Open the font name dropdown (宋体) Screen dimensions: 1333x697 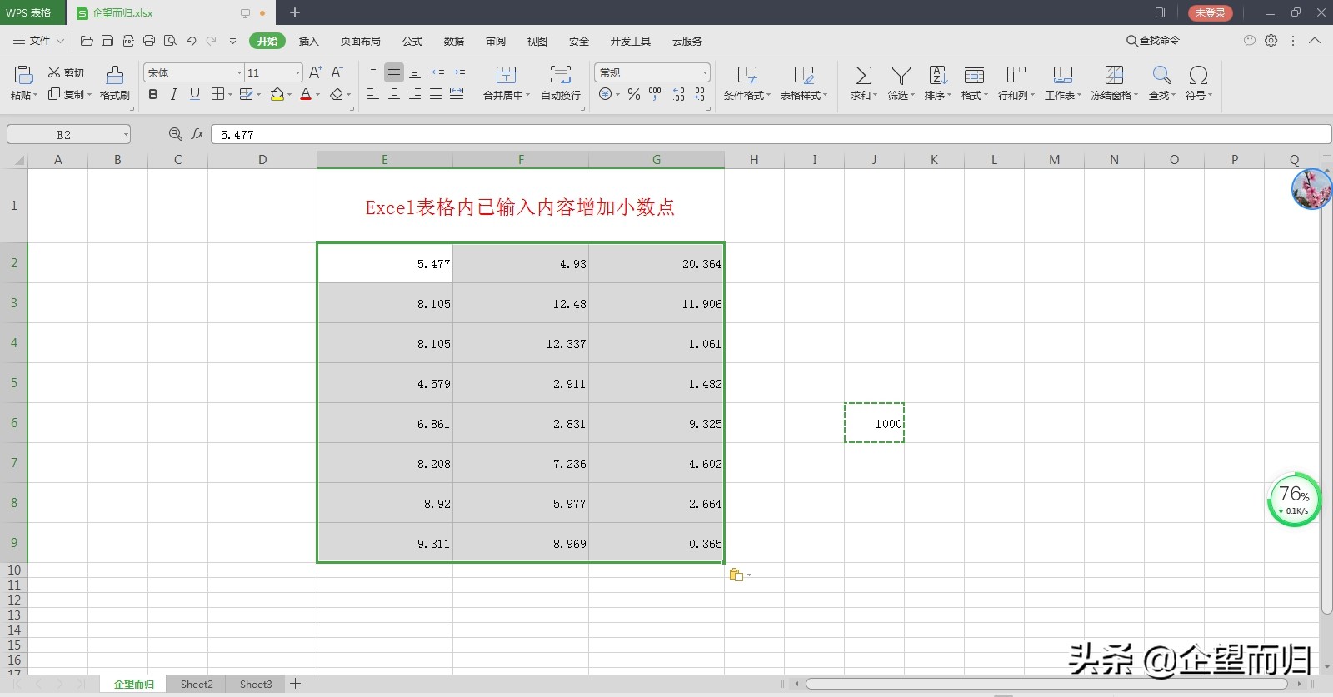[239, 73]
